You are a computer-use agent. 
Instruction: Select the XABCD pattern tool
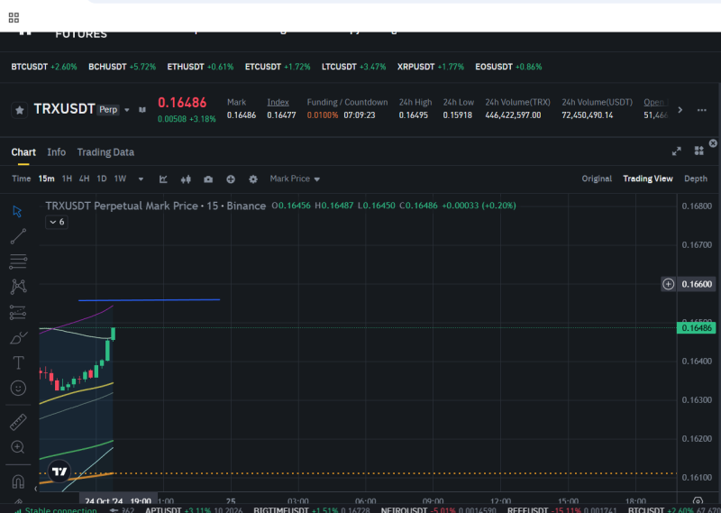click(x=18, y=287)
